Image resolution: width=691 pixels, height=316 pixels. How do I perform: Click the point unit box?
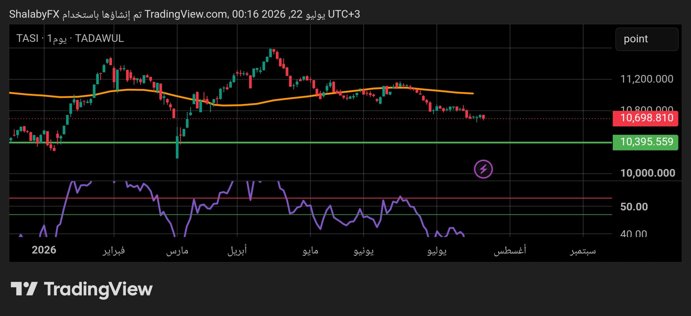(647, 39)
